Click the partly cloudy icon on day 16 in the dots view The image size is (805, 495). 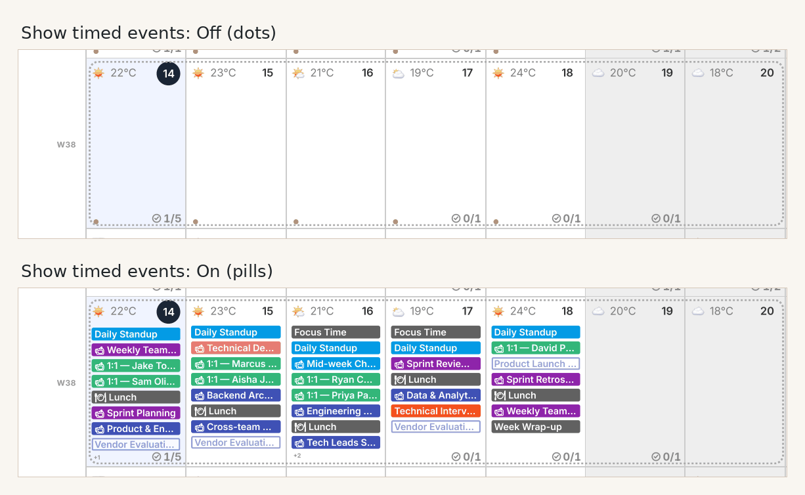[x=298, y=73]
